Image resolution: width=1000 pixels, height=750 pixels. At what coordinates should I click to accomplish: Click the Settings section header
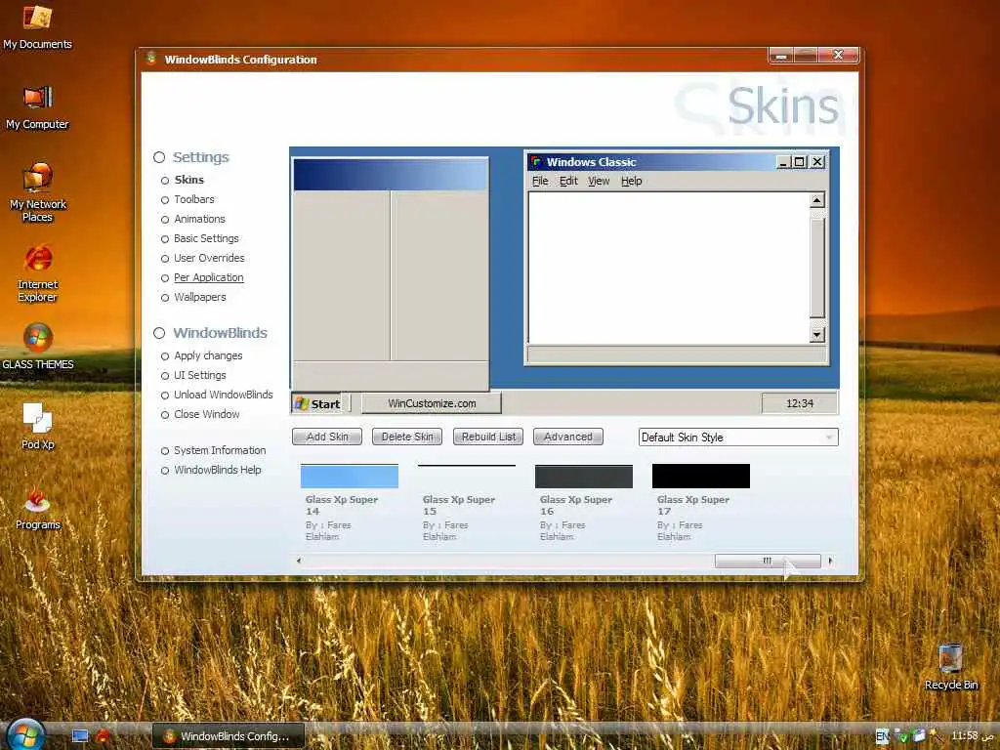click(x=200, y=157)
